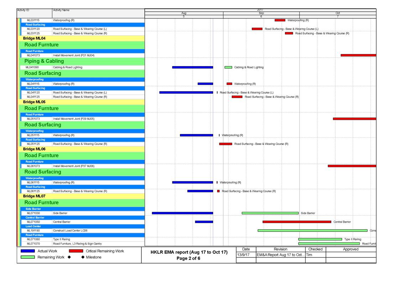The width and height of the screenshot is (400, 282).
Task: Click activity ID ML051073
Action: [33, 119]
